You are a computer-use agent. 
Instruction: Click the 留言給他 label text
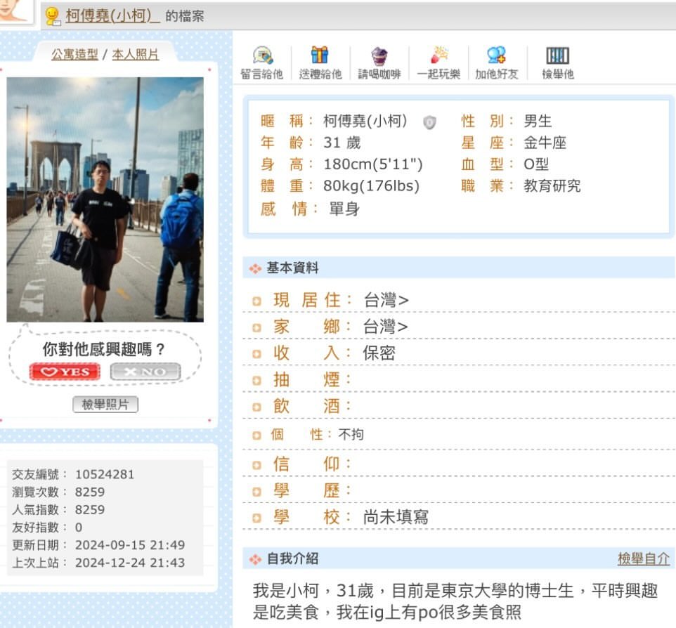(x=261, y=74)
